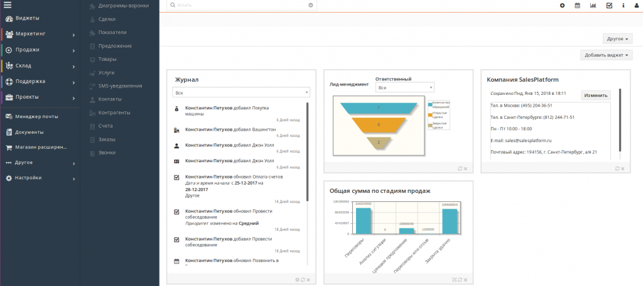The image size is (643, 286).
Task: Click the info icon in top bar
Action: tap(624, 6)
